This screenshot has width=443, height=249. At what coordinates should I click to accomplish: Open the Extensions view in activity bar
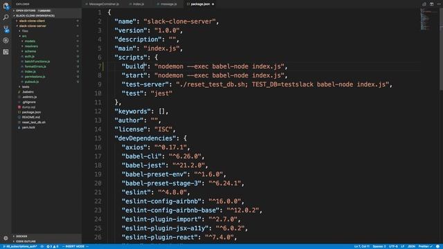[x=6, y=52]
